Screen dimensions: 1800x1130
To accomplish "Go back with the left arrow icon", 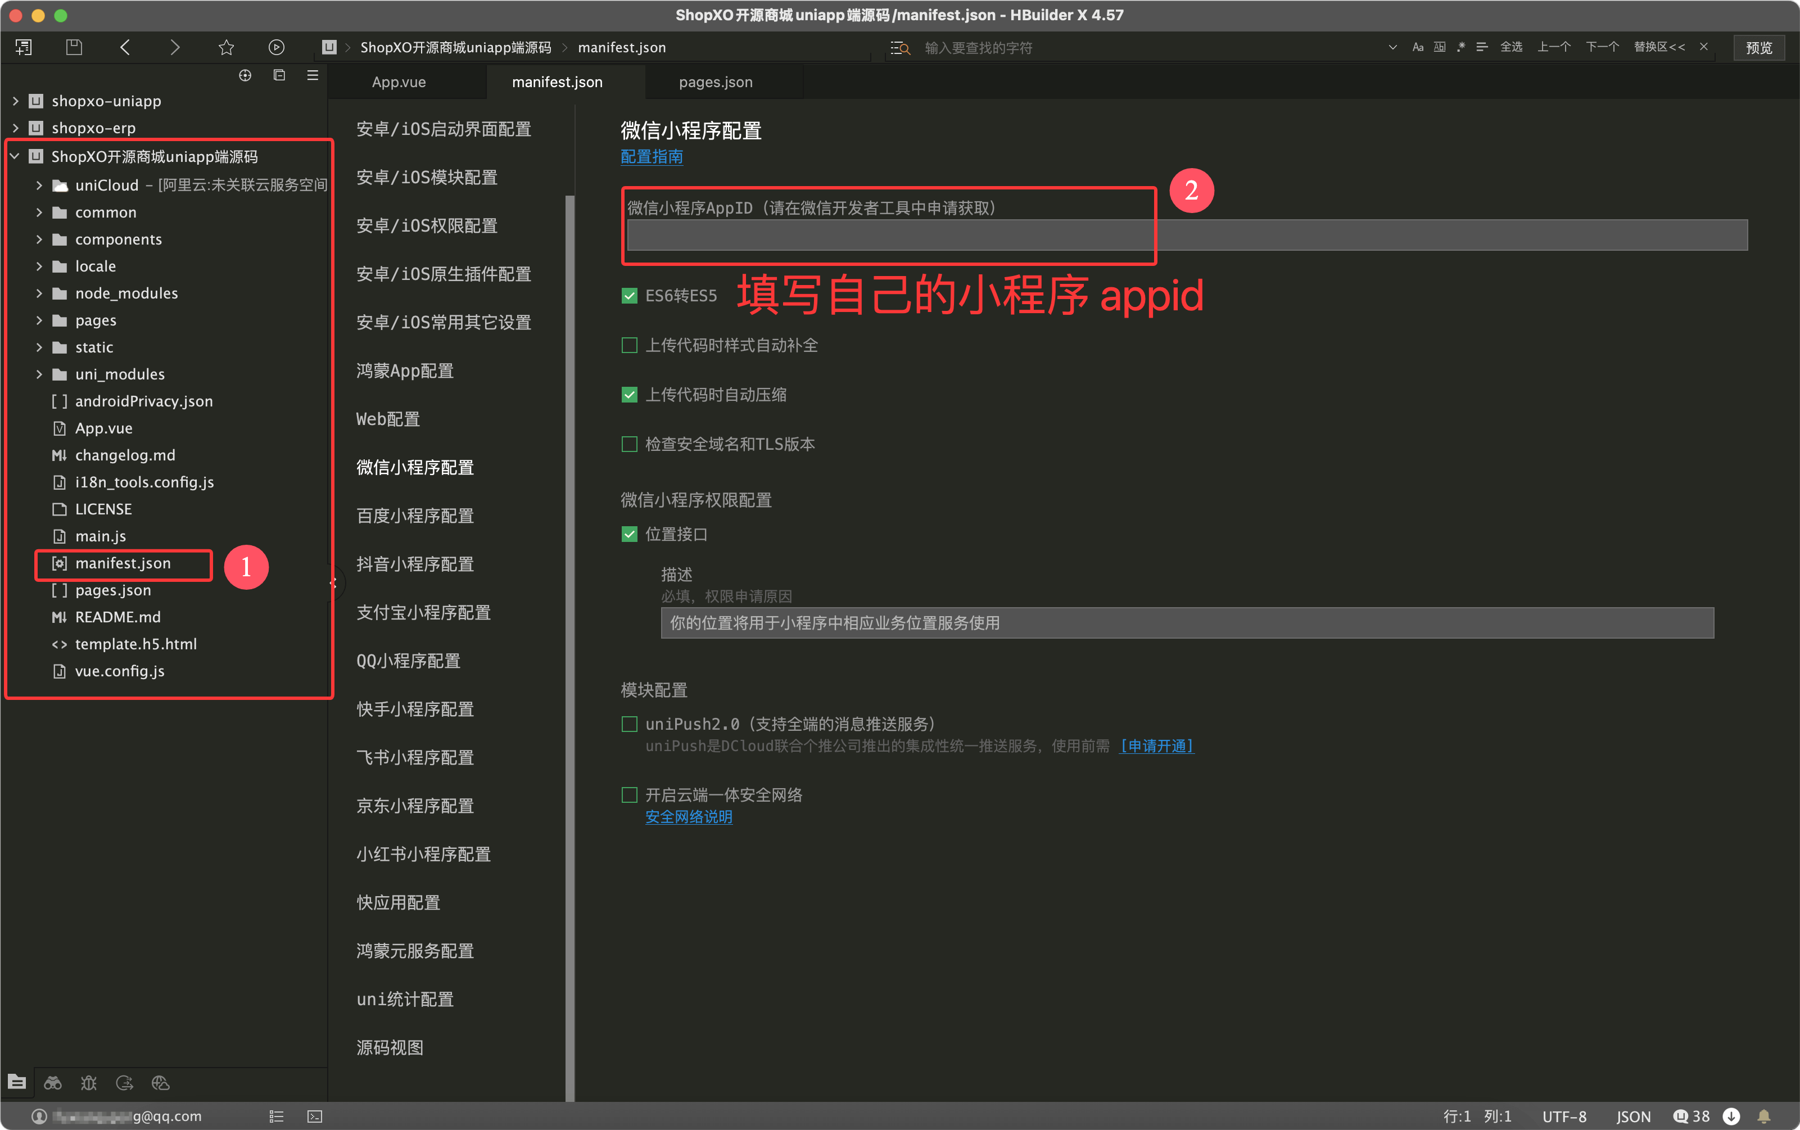I will [x=125, y=48].
